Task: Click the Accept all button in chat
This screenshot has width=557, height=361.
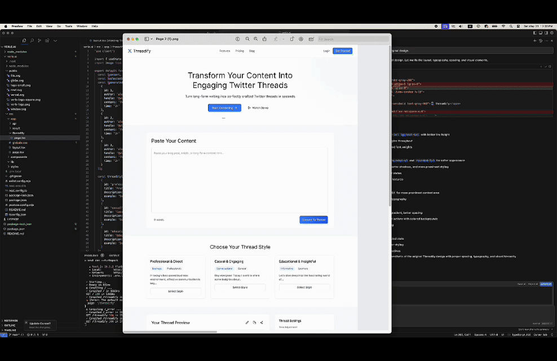Action: click(x=546, y=284)
